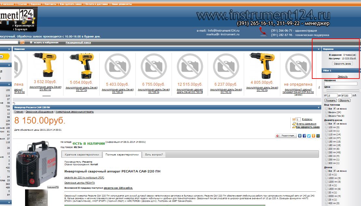Check the 'Бензин (24)' fuel filter
This screenshot has width=361, height=206.
click(326, 112)
